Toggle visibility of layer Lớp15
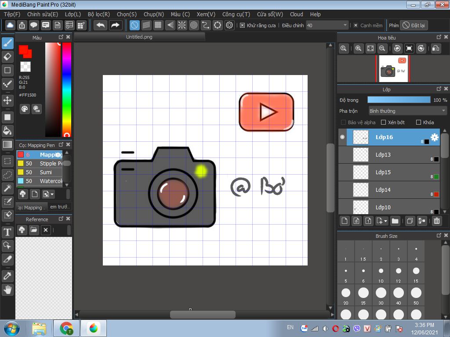Viewport: 450px width, 337px height. [342, 172]
